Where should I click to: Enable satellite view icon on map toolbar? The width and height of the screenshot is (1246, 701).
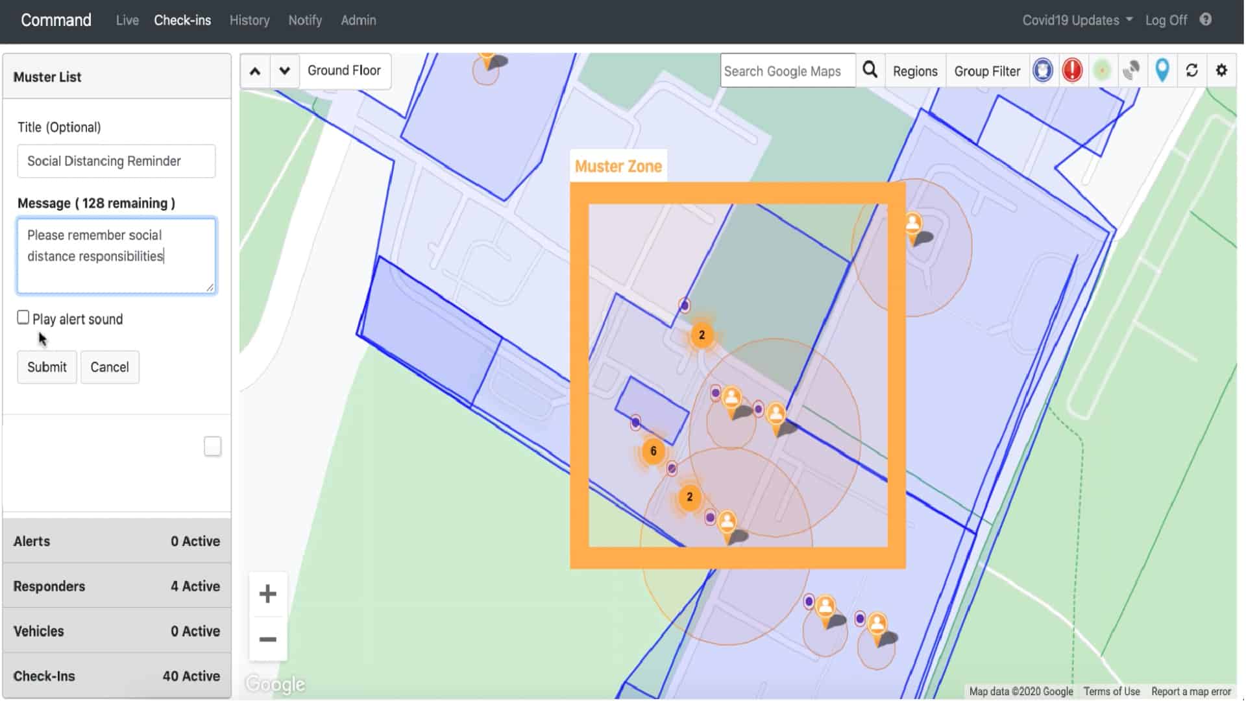pyautogui.click(x=1132, y=71)
